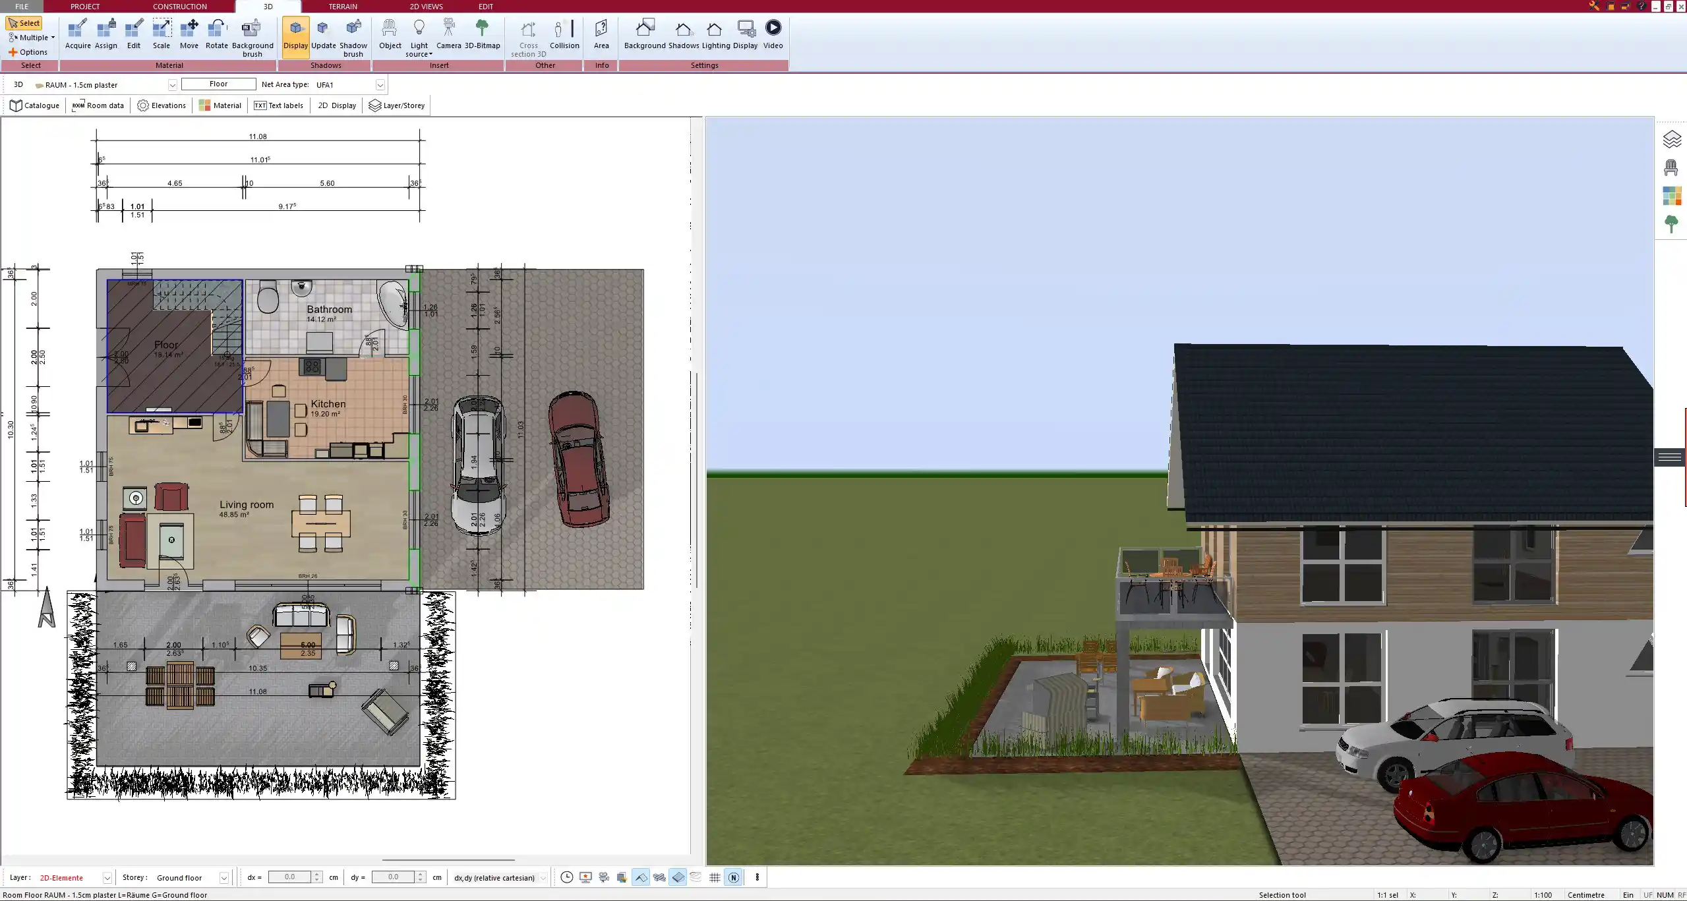Activate the Collision tool
Viewport: 1687px width, 901px height.
[564, 34]
